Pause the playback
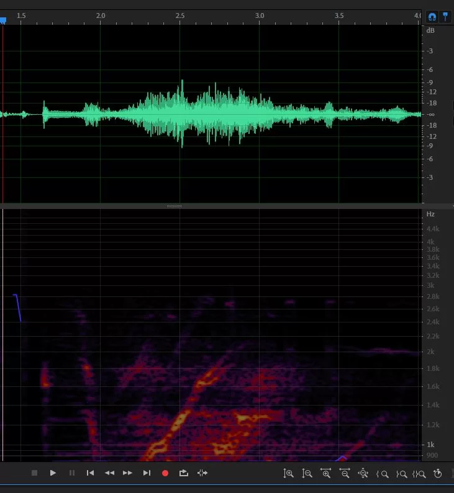Screen dimensions: 454x493 (72, 473)
